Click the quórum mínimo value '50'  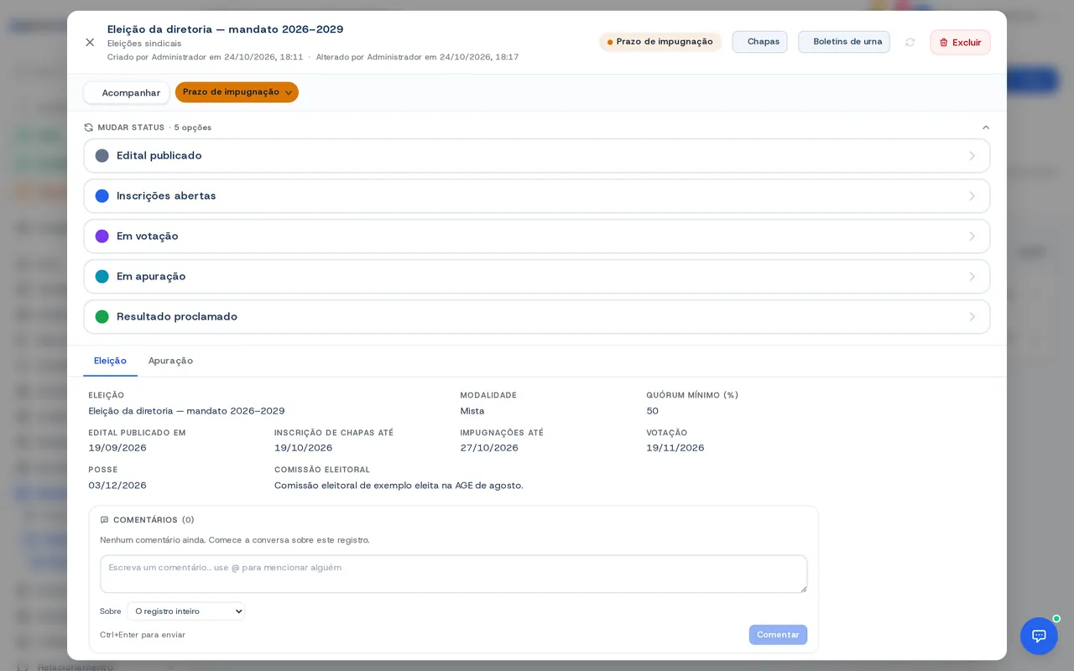(652, 411)
